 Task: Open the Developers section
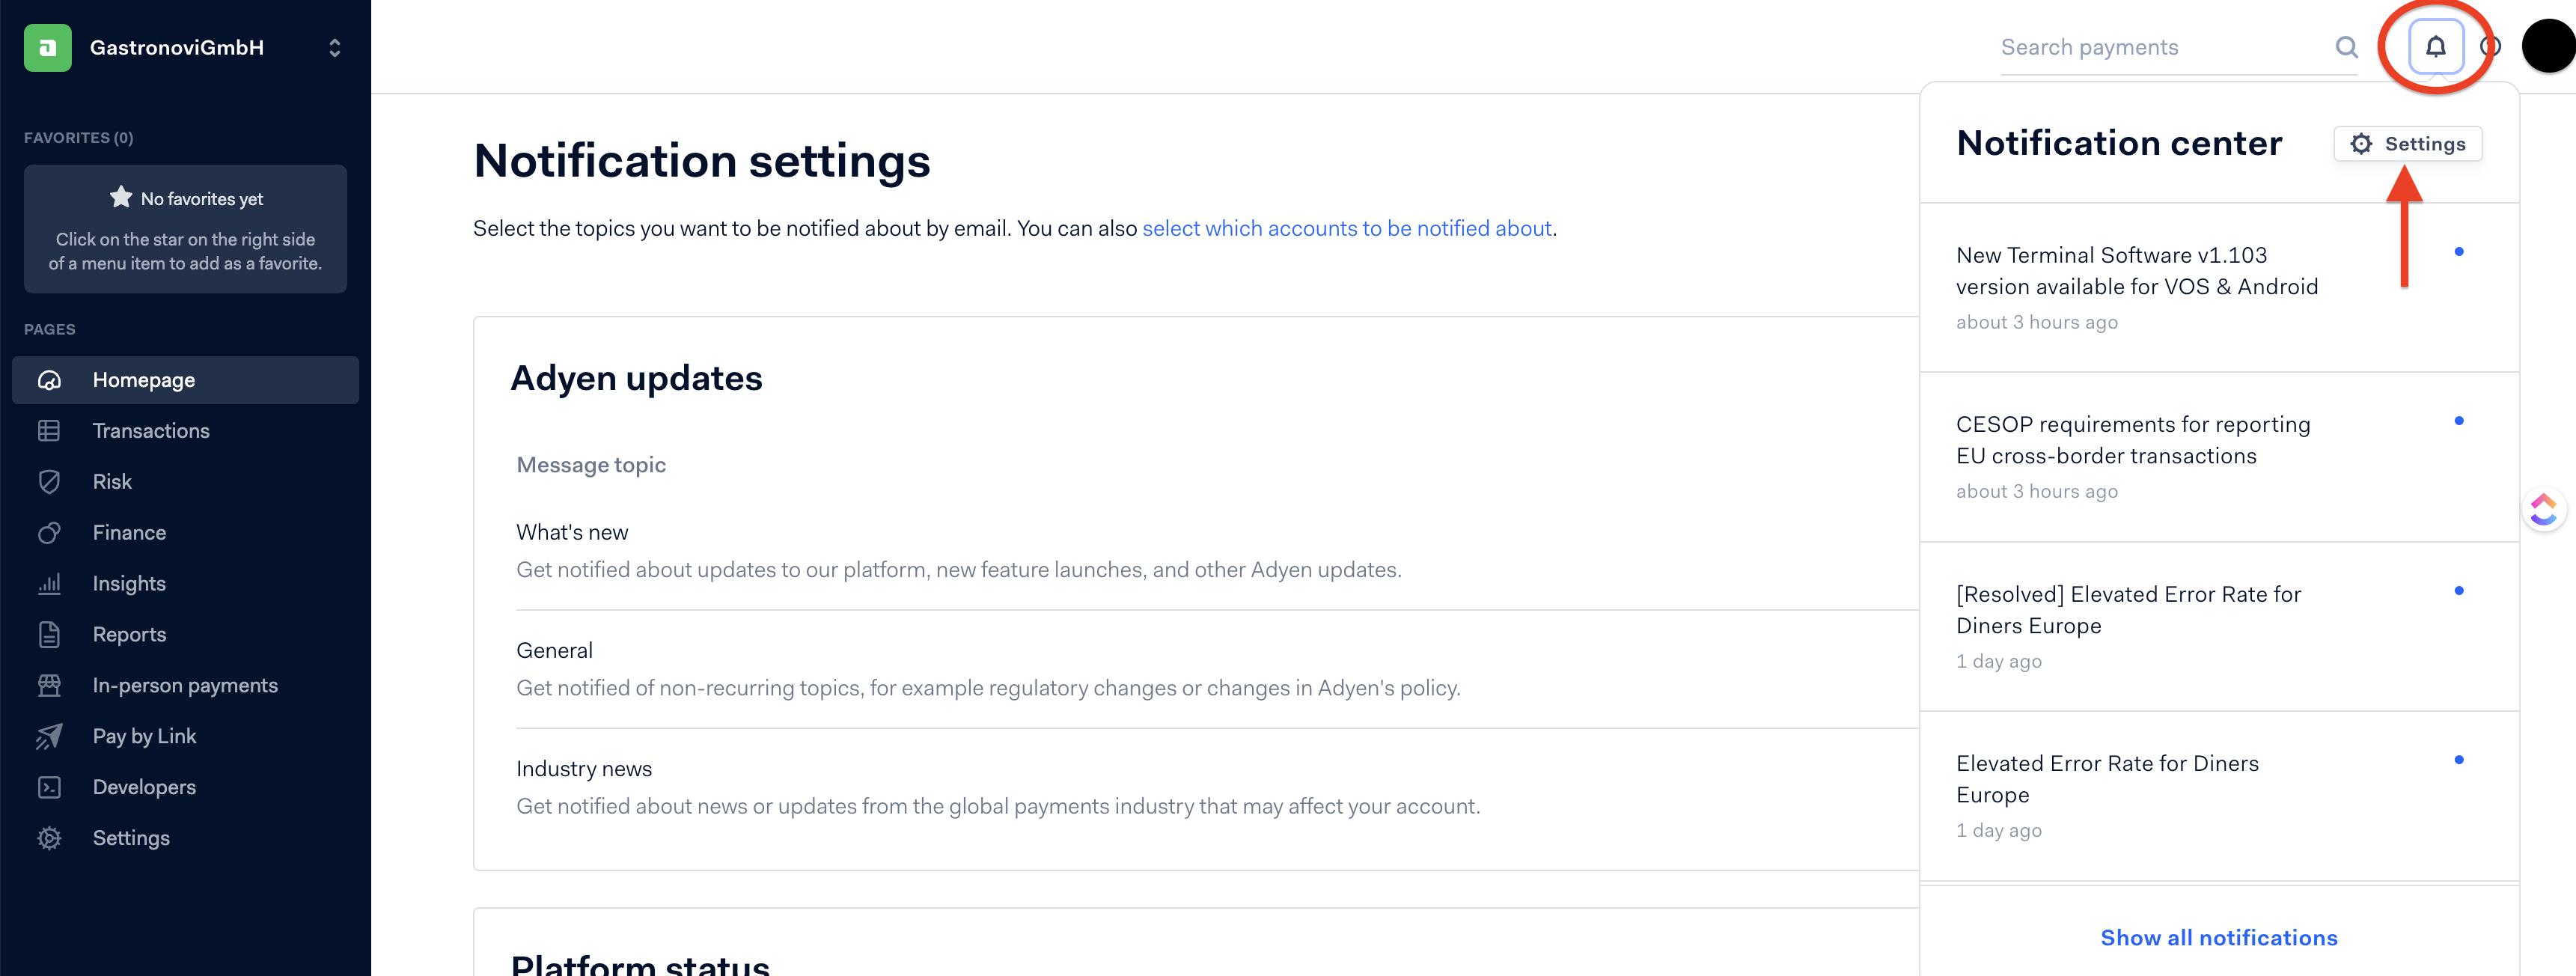185,788
